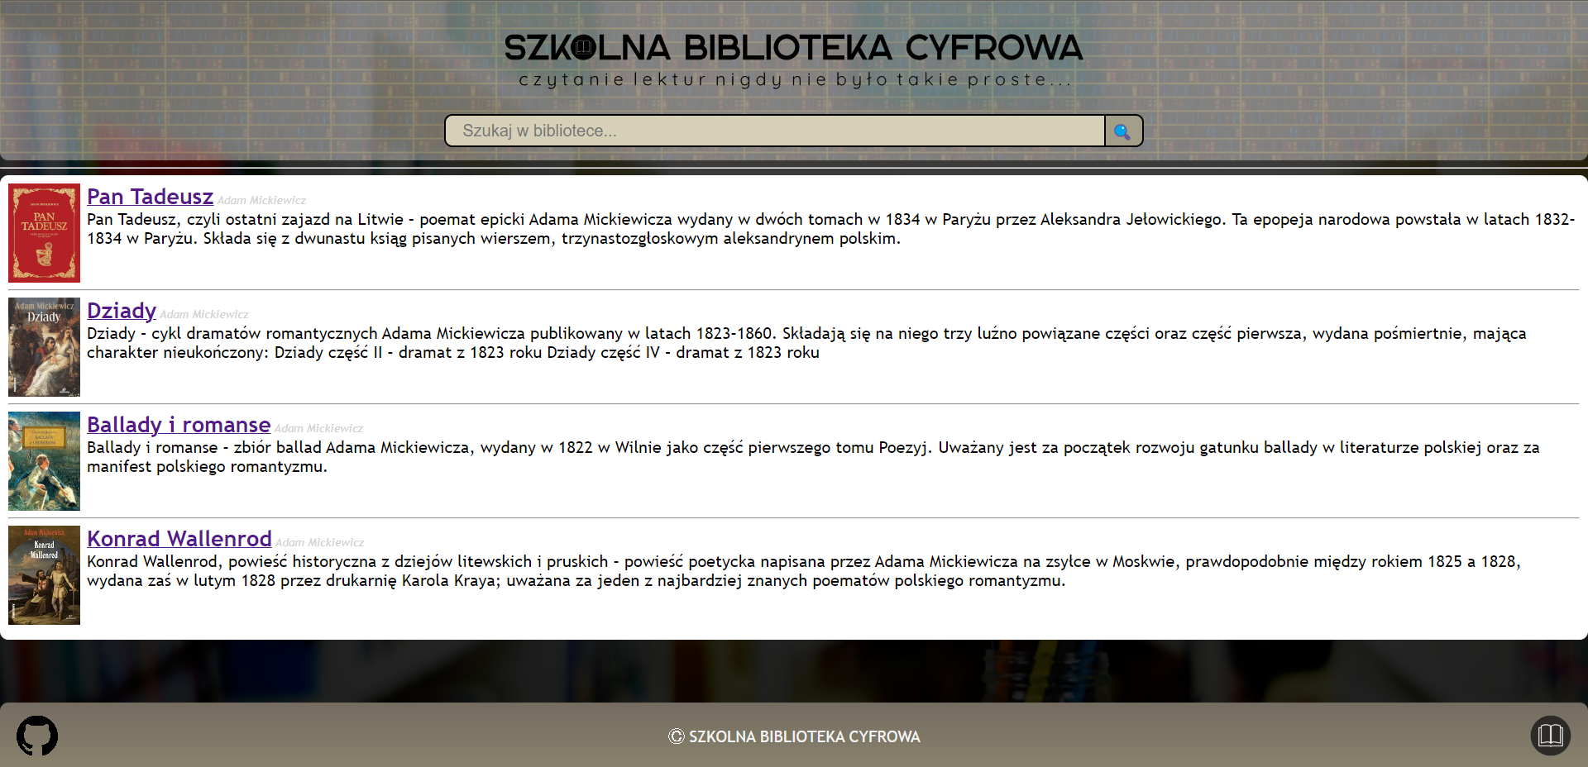Click the open-book icon at bottom right
Viewport: 1588px width, 767px height.
pos(1549,736)
